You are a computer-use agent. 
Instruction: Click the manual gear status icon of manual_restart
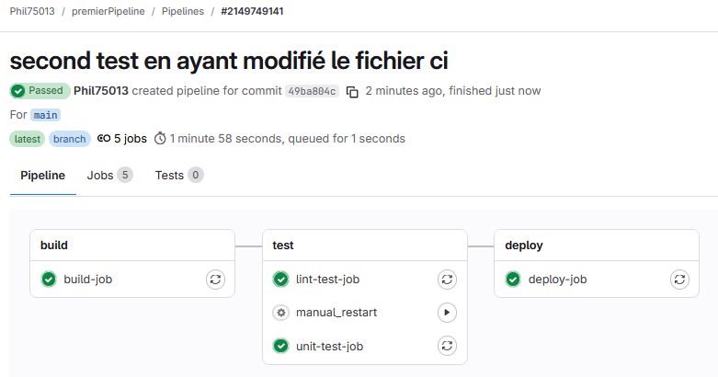point(281,313)
